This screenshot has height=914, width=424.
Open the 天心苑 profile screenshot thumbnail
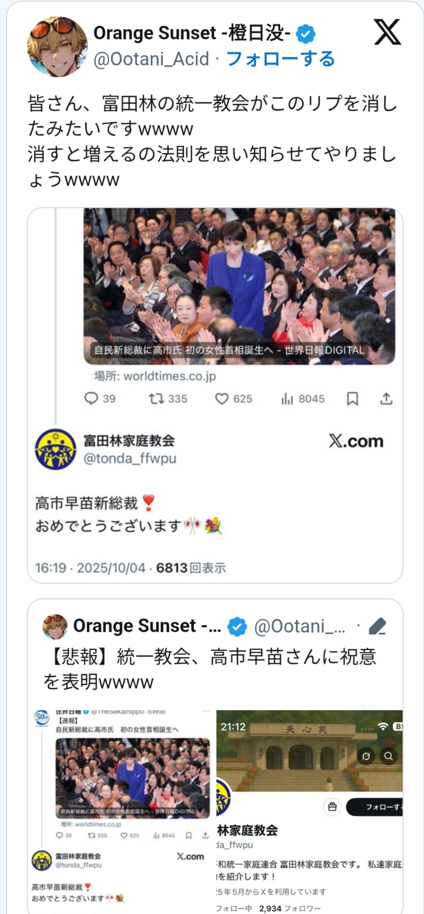(309, 810)
